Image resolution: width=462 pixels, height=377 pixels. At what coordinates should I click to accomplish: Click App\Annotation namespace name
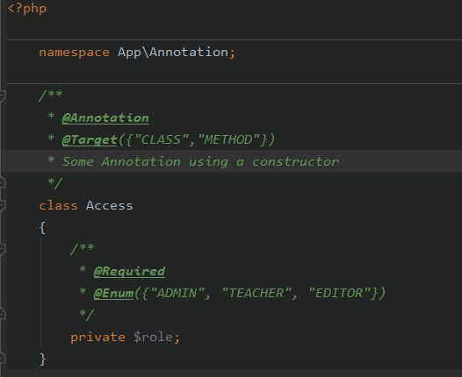[173, 52]
